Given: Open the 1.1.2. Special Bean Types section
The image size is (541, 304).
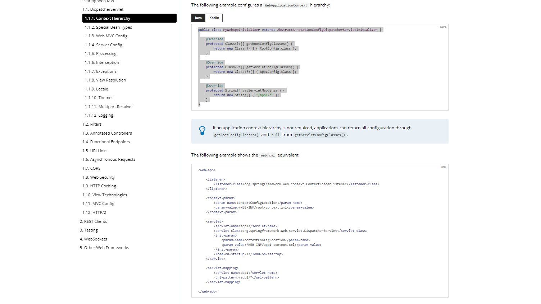Looking at the screenshot, I should (x=108, y=27).
